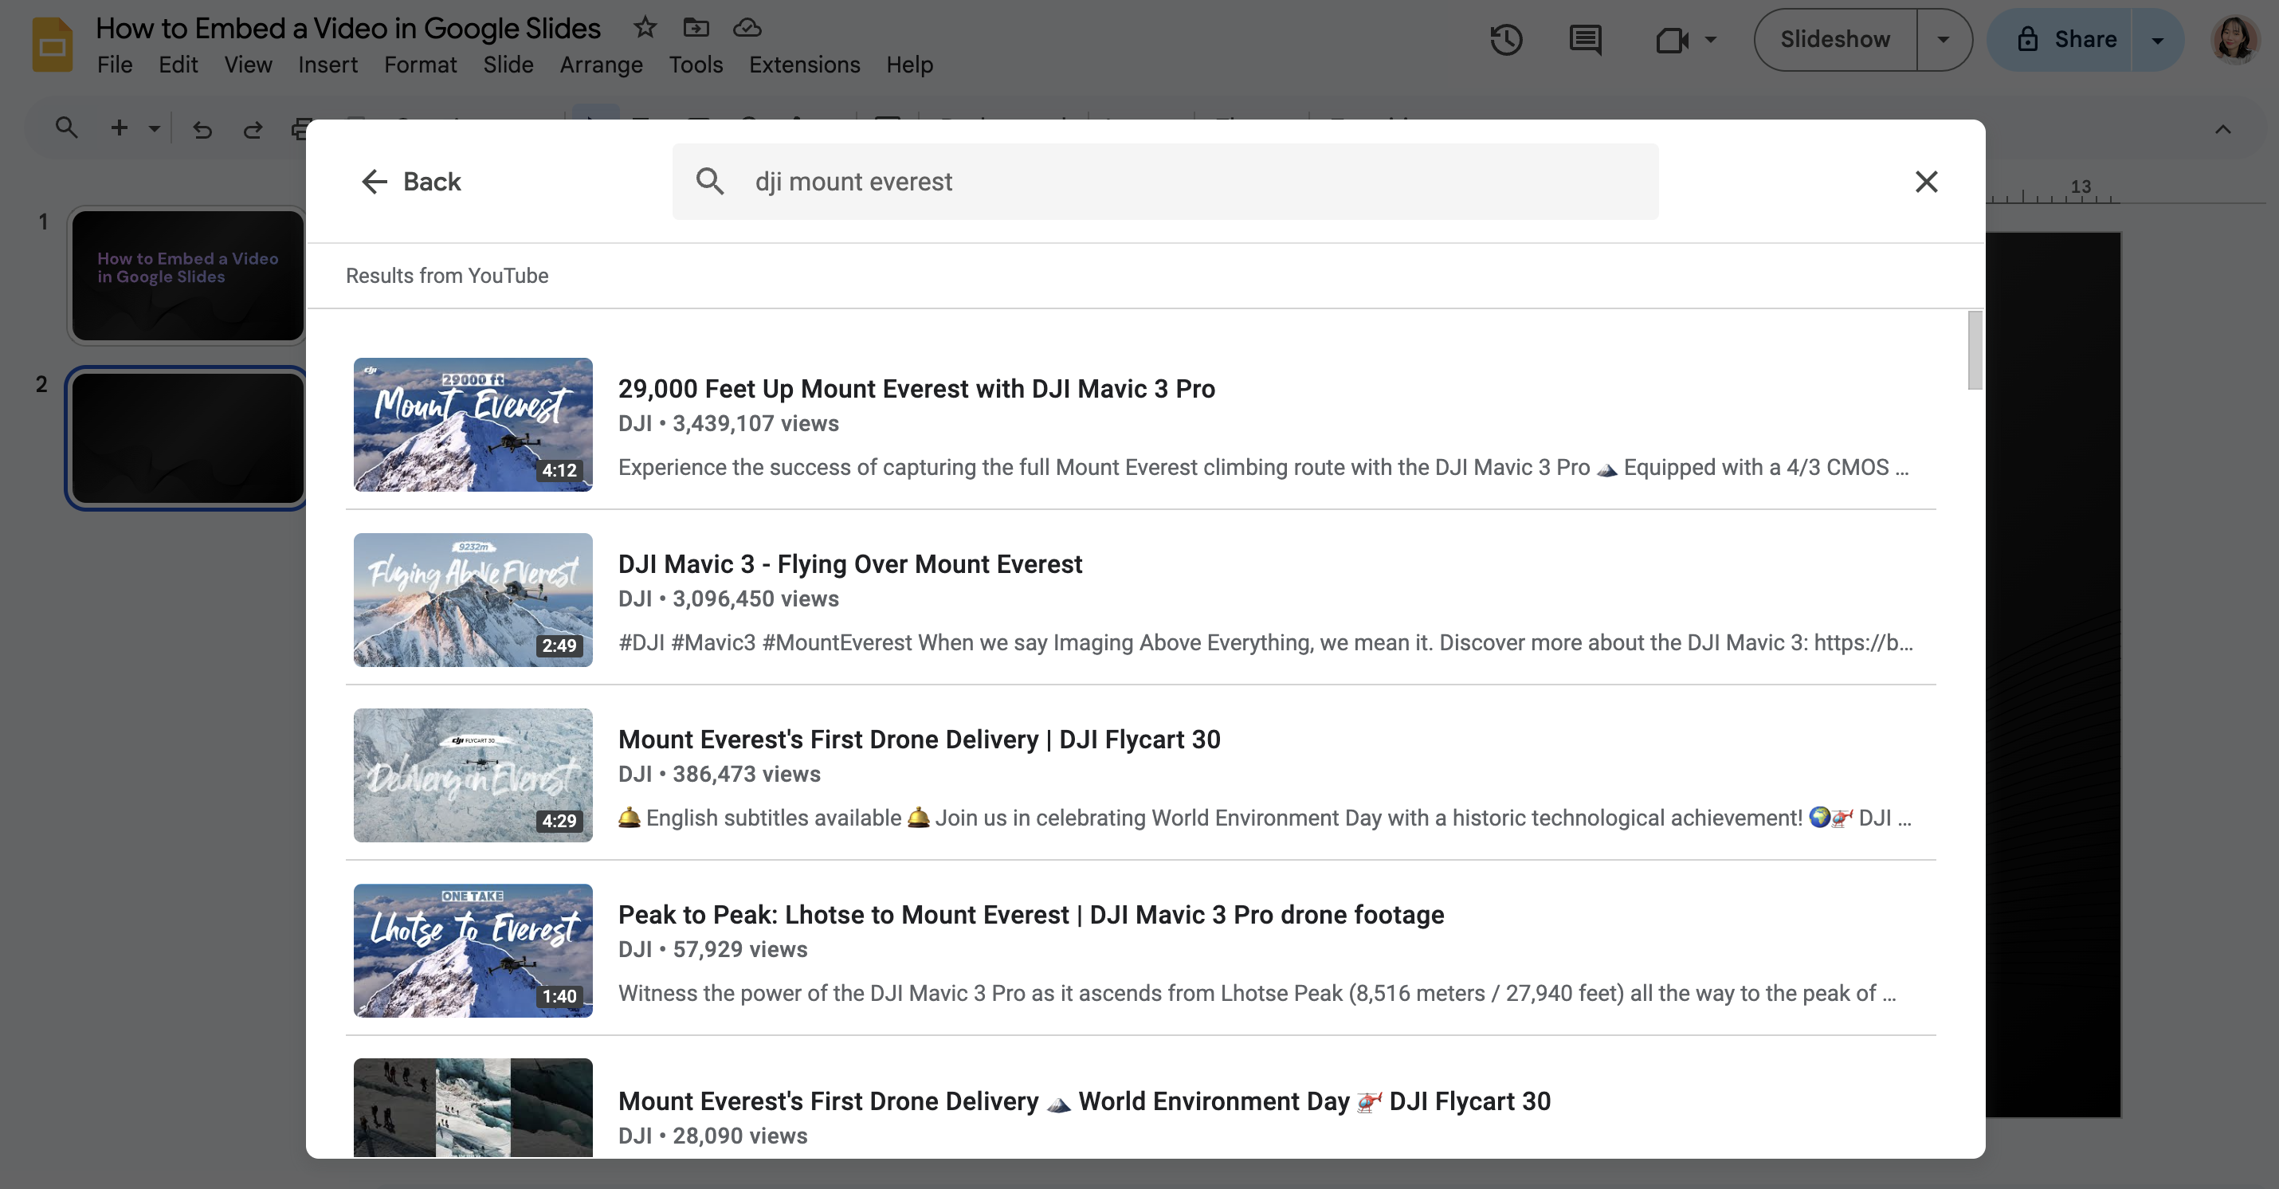
Task: Open the Arrange menu
Action: click(x=601, y=65)
